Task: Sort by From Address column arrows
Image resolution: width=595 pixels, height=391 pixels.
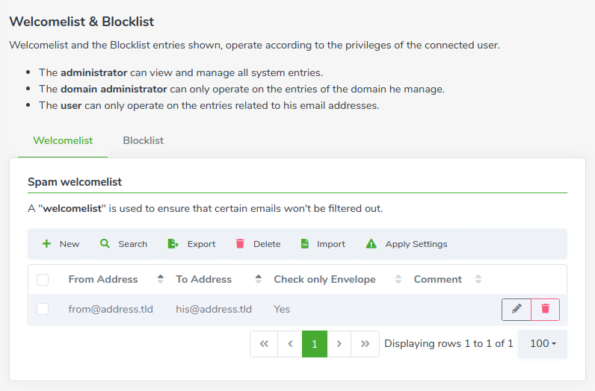Action: click(x=161, y=279)
